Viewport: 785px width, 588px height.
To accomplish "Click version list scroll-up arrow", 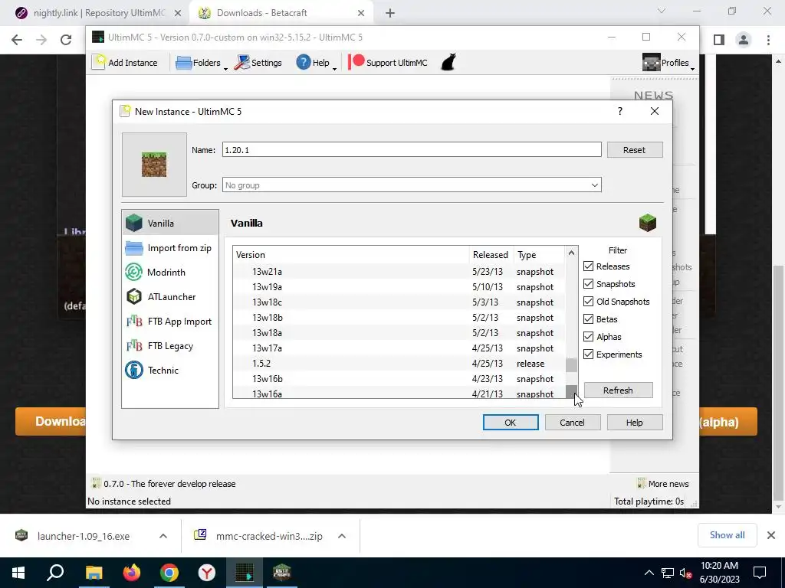I will point(571,253).
